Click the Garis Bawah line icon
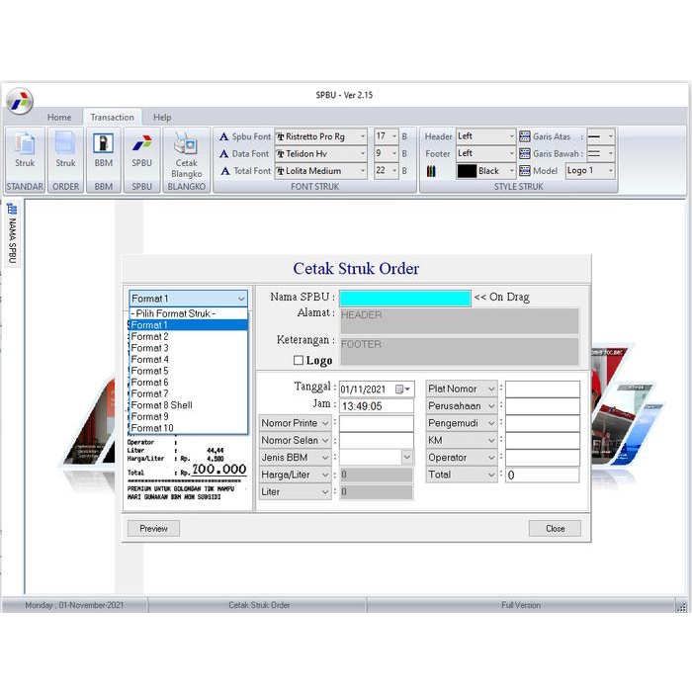Viewport: 692px width, 692px height. coord(524,153)
